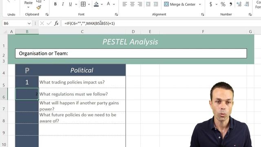Open Borders dropdown arrow

[x=89, y=4]
